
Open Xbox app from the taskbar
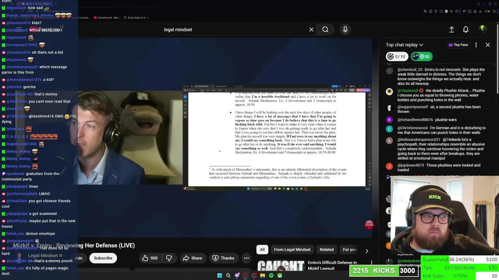280,276
